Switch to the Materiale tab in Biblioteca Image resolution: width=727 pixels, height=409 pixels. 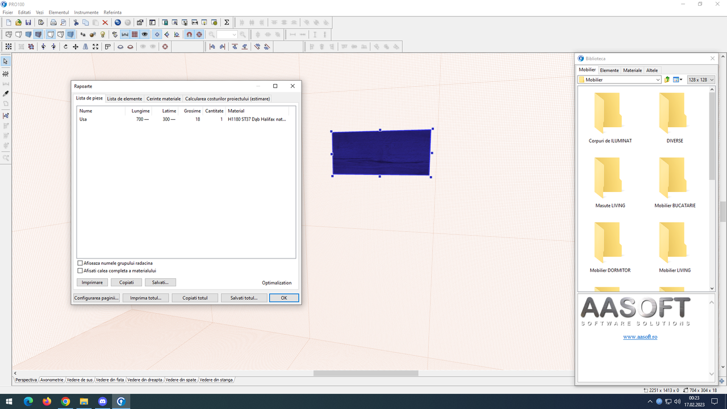click(x=632, y=70)
